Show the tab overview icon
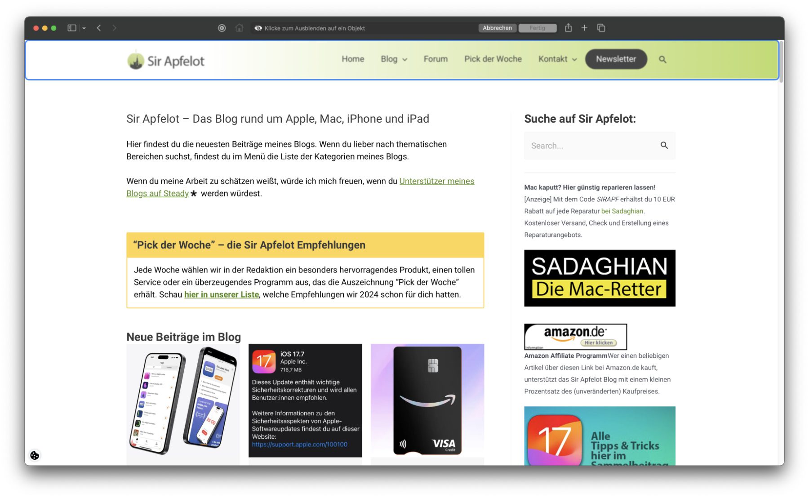 [601, 28]
